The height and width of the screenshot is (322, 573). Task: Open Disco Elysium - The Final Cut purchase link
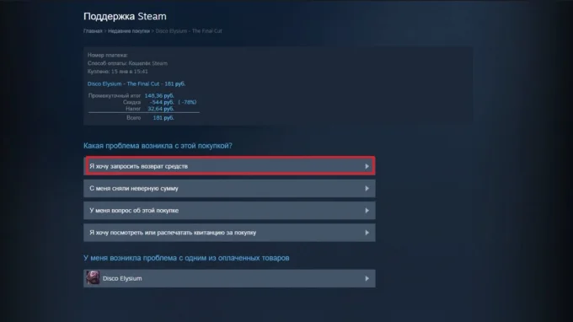[137, 83]
